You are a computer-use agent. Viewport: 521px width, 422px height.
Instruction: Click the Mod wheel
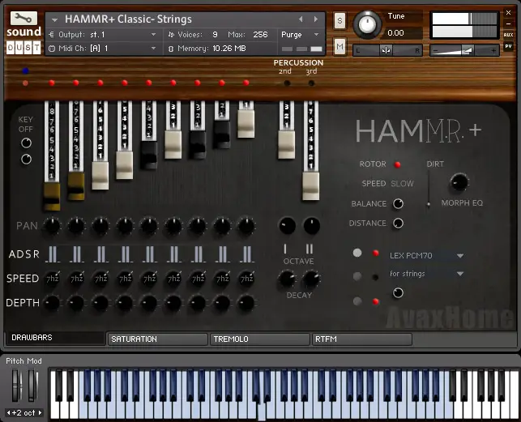pyautogui.click(x=32, y=386)
